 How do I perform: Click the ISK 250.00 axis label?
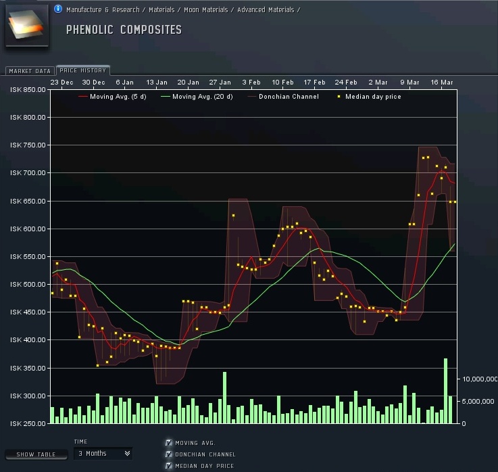click(x=28, y=424)
